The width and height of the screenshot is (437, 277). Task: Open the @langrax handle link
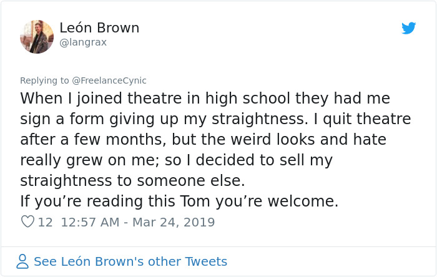click(83, 42)
